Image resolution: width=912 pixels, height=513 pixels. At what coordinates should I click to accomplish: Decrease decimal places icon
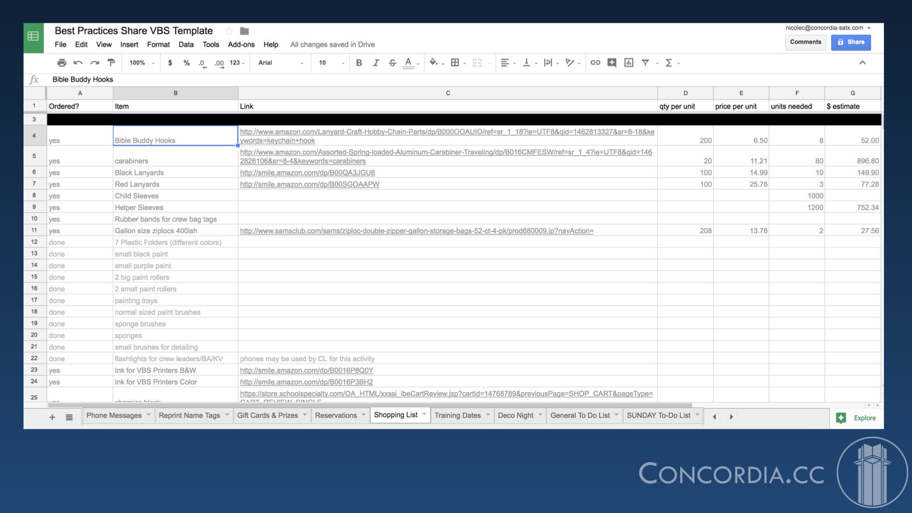(202, 63)
